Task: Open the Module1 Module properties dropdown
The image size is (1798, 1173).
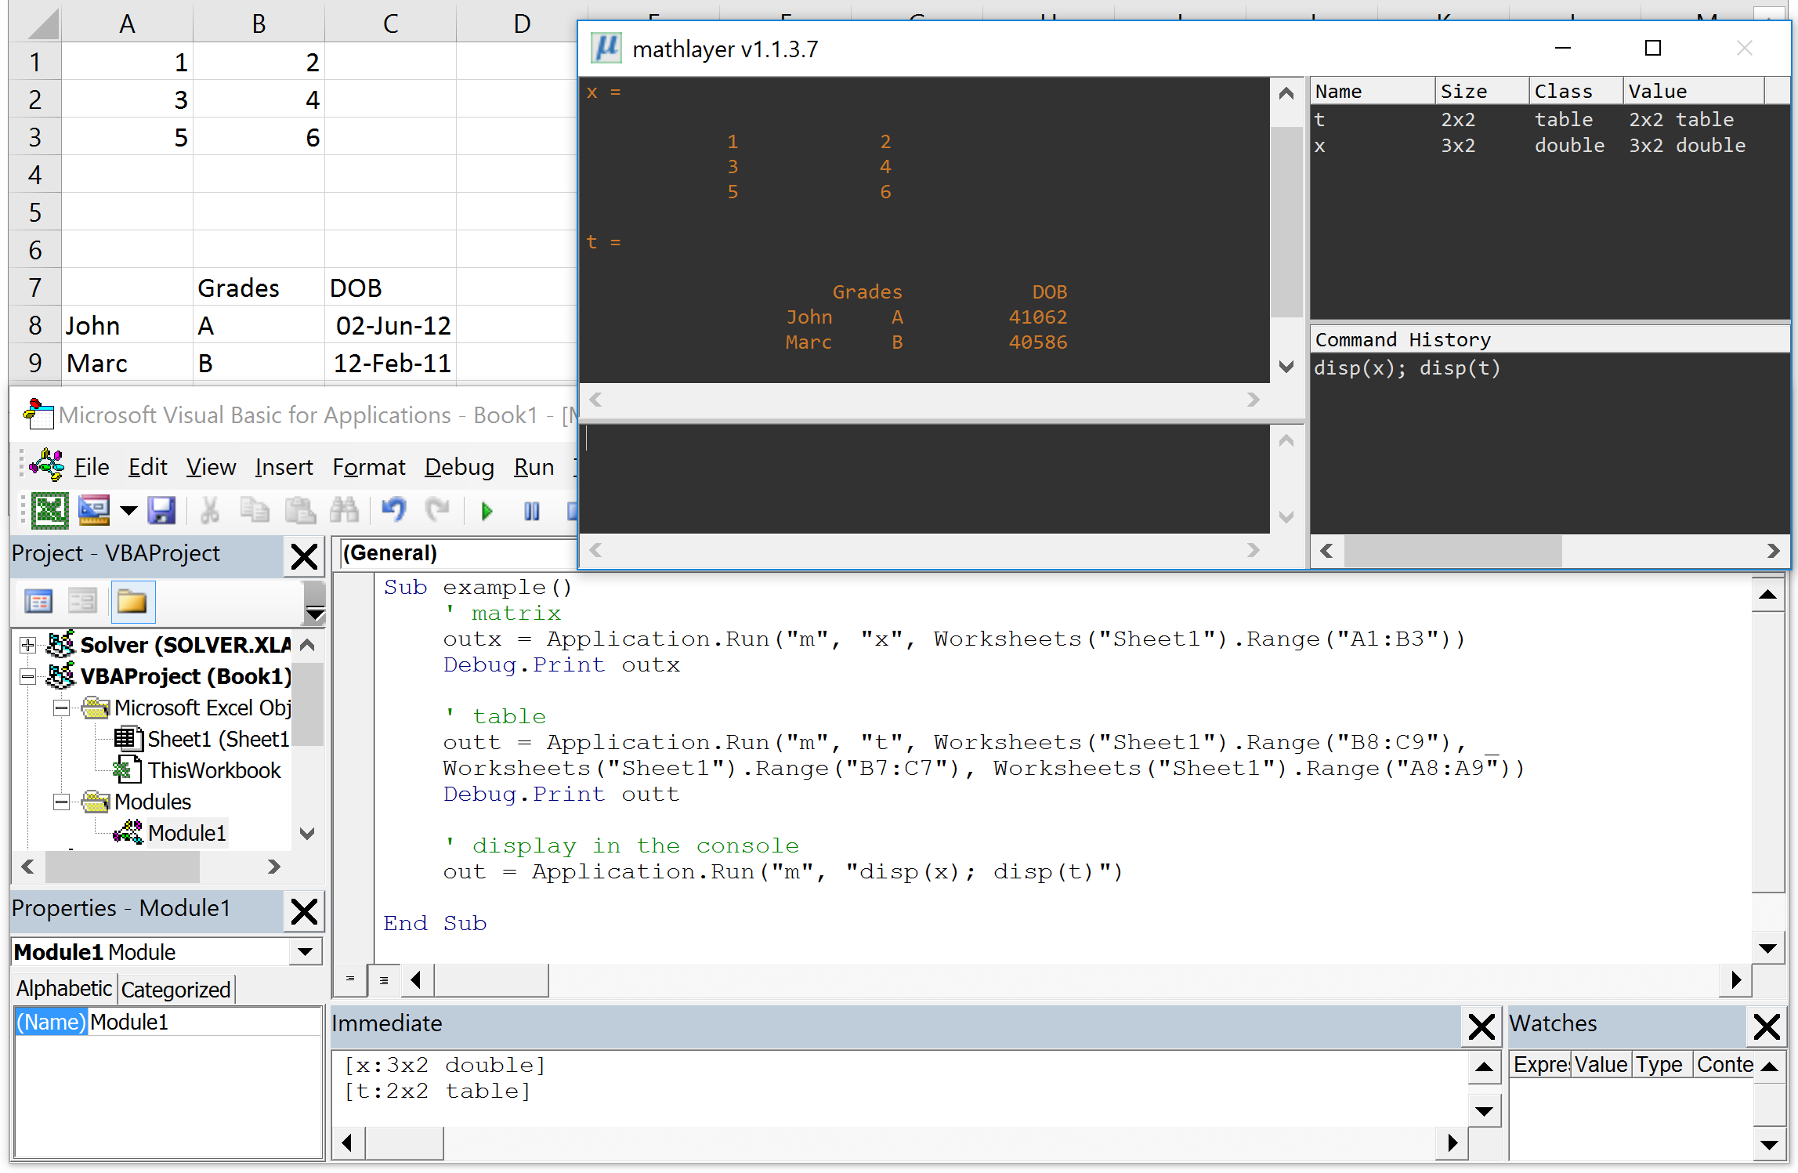Action: [x=304, y=952]
